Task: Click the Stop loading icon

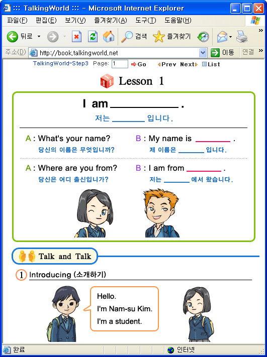Action: pyautogui.click(x=76, y=37)
